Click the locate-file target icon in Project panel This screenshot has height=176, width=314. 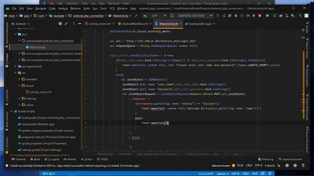(60, 24)
